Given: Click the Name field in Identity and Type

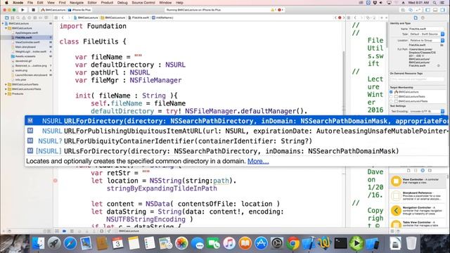Looking at the screenshot, I should (x=427, y=29).
